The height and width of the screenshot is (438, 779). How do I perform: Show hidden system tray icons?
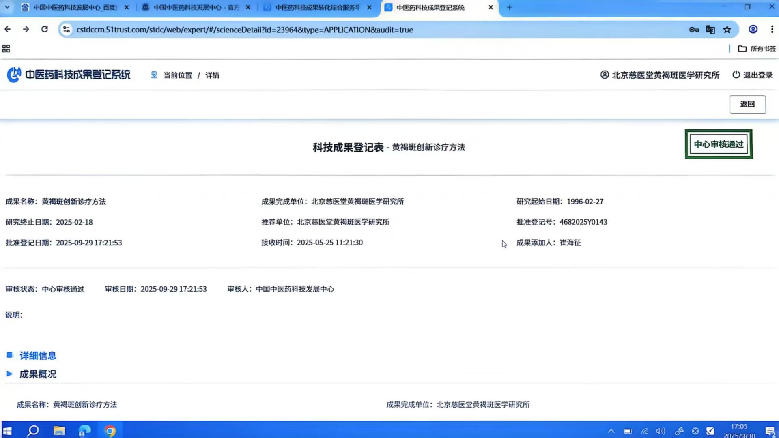tap(611, 431)
